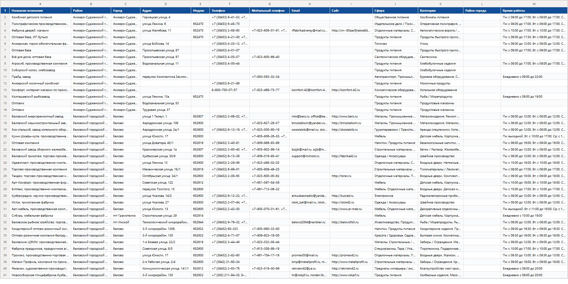The width and height of the screenshot is (568, 284).
Task: Open the http://www.berz.ru site cell
Action: [351, 116]
